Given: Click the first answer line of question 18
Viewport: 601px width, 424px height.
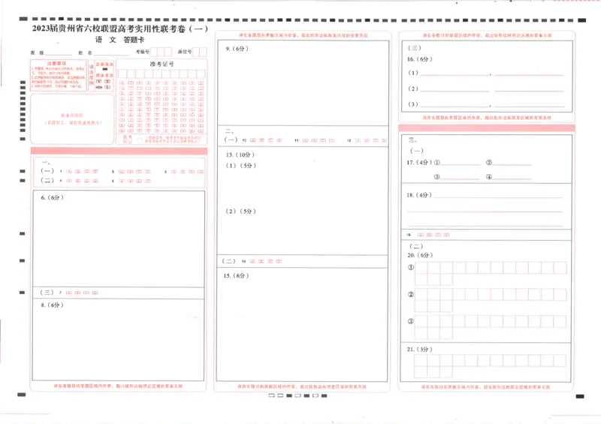Looking at the screenshot, I should [x=498, y=195].
